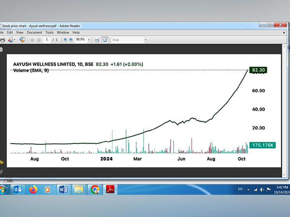The image size is (290, 217).
Task: Click the 40.00 price axis label
Action: point(259,109)
